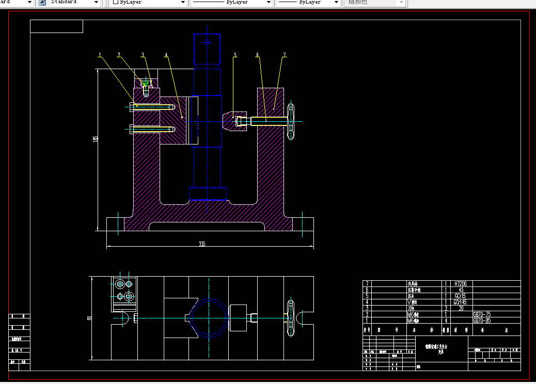Select the empty rectangle at top-left of drawing frame
This screenshot has width=536, height=384.
point(56,26)
